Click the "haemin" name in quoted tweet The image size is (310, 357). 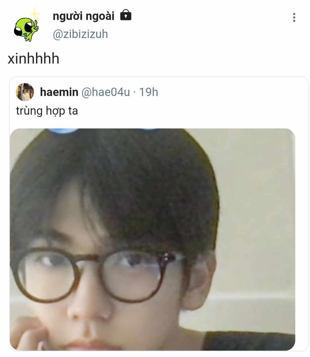click(59, 92)
